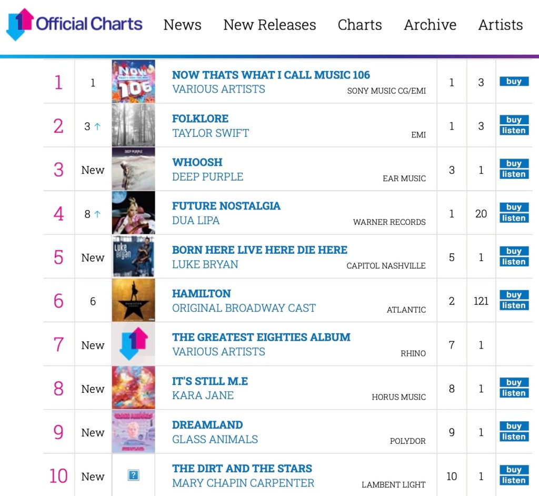Open the Charts navigation item

pos(360,25)
